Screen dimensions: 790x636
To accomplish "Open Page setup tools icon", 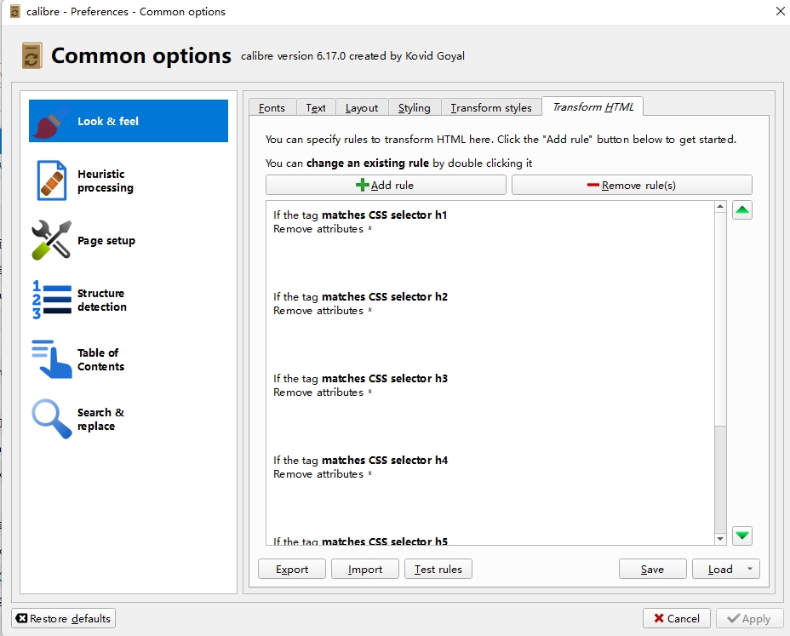I will [51, 240].
